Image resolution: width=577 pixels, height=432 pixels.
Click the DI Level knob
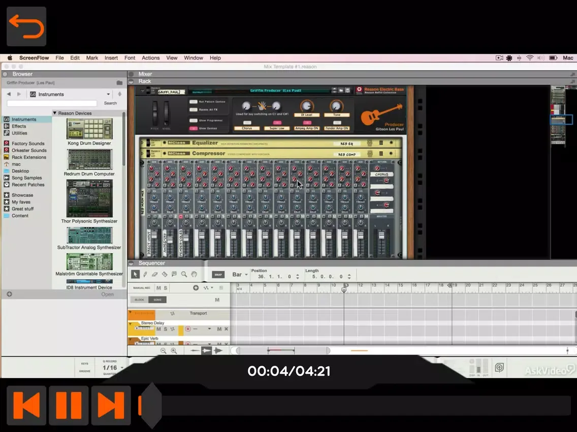306,106
